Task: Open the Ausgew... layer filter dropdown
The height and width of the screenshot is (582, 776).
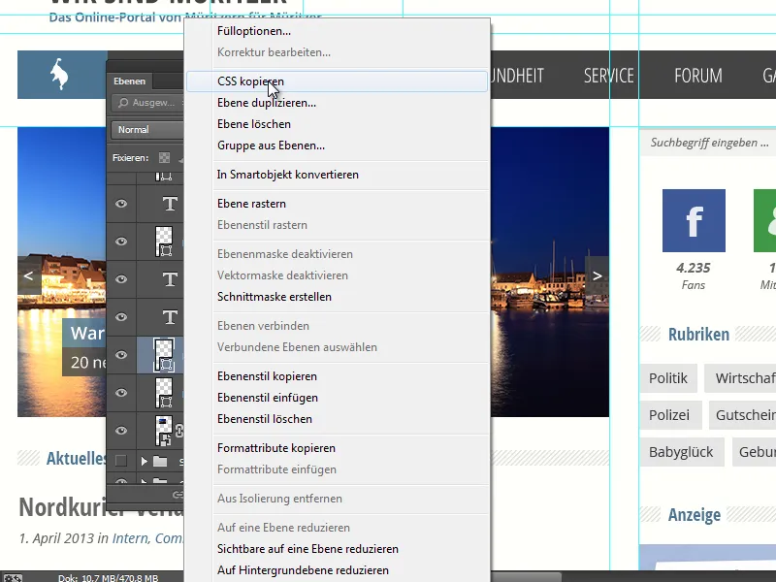Action: 148,103
